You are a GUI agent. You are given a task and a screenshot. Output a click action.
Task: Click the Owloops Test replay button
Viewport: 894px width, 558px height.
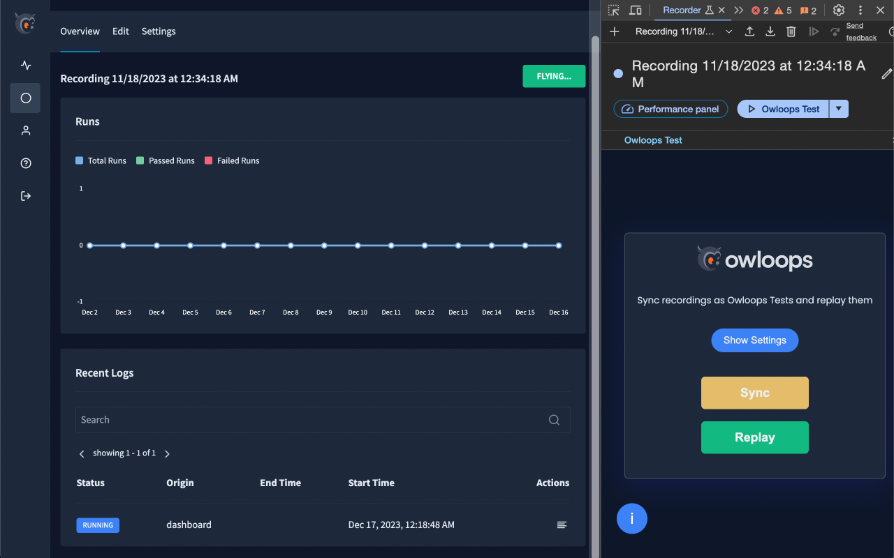pyautogui.click(x=783, y=109)
